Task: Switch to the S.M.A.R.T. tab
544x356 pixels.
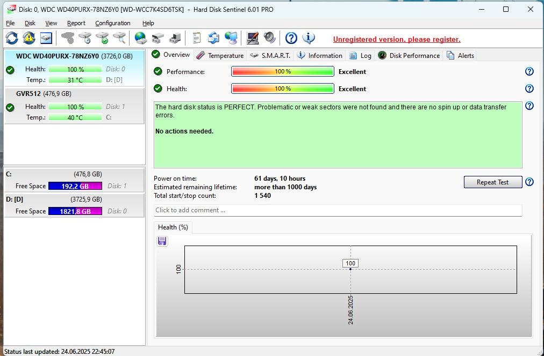Action: coord(270,56)
